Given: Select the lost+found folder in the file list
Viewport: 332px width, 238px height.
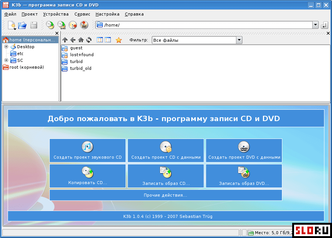Looking at the screenshot, I should [x=77, y=55].
